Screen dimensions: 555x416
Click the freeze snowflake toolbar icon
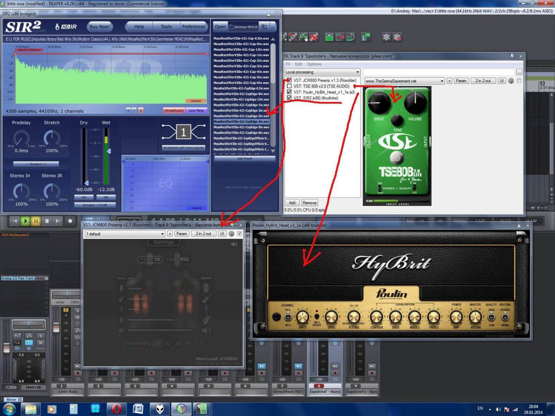tap(386, 37)
